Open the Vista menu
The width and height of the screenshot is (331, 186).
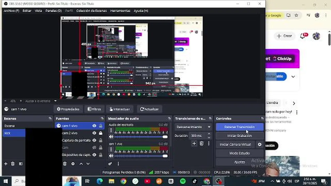(x=38, y=11)
